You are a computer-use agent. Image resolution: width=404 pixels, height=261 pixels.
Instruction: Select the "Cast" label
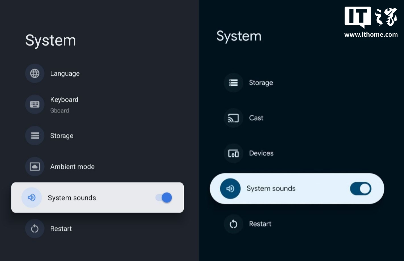point(256,118)
